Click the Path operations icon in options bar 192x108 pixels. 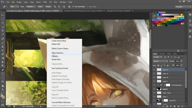55,7
